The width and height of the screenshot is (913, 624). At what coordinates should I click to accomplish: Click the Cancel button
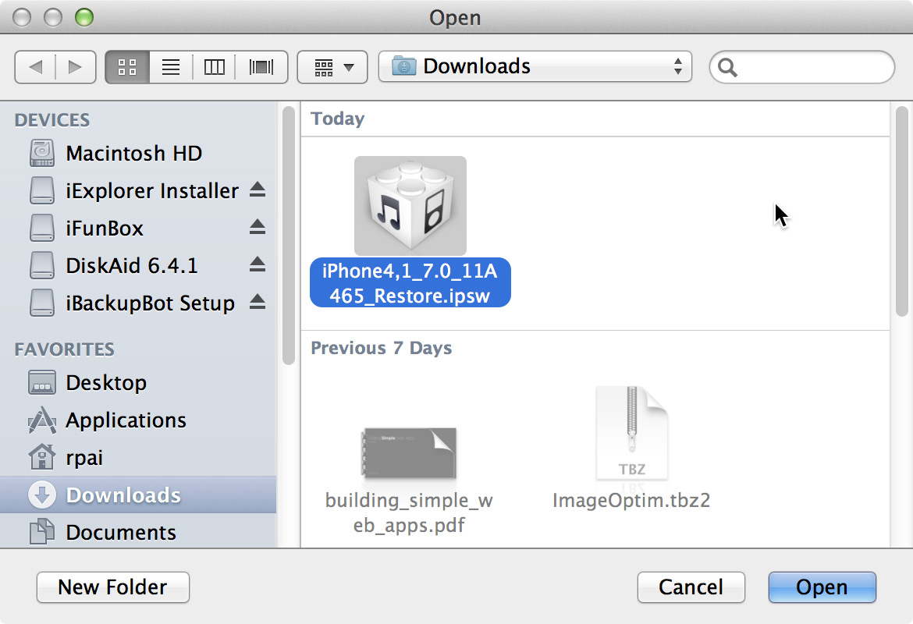click(691, 587)
